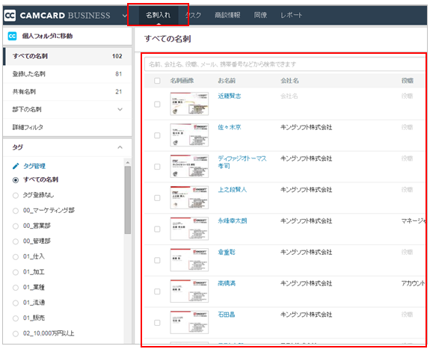Select the タグ登録なし radio option
This screenshot has height=349, width=430.
coord(16,196)
